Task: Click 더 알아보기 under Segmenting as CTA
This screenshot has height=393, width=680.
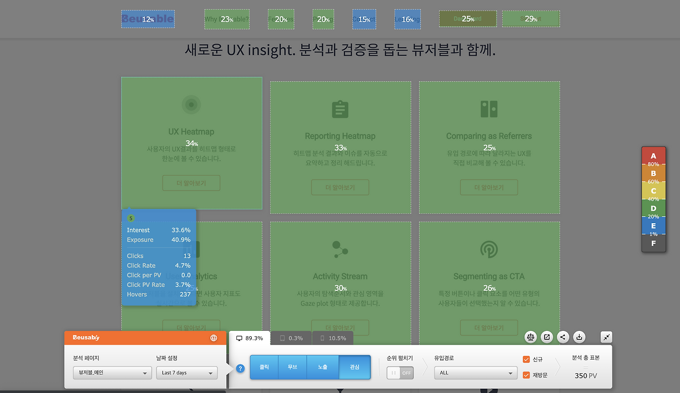Action: [x=489, y=327]
